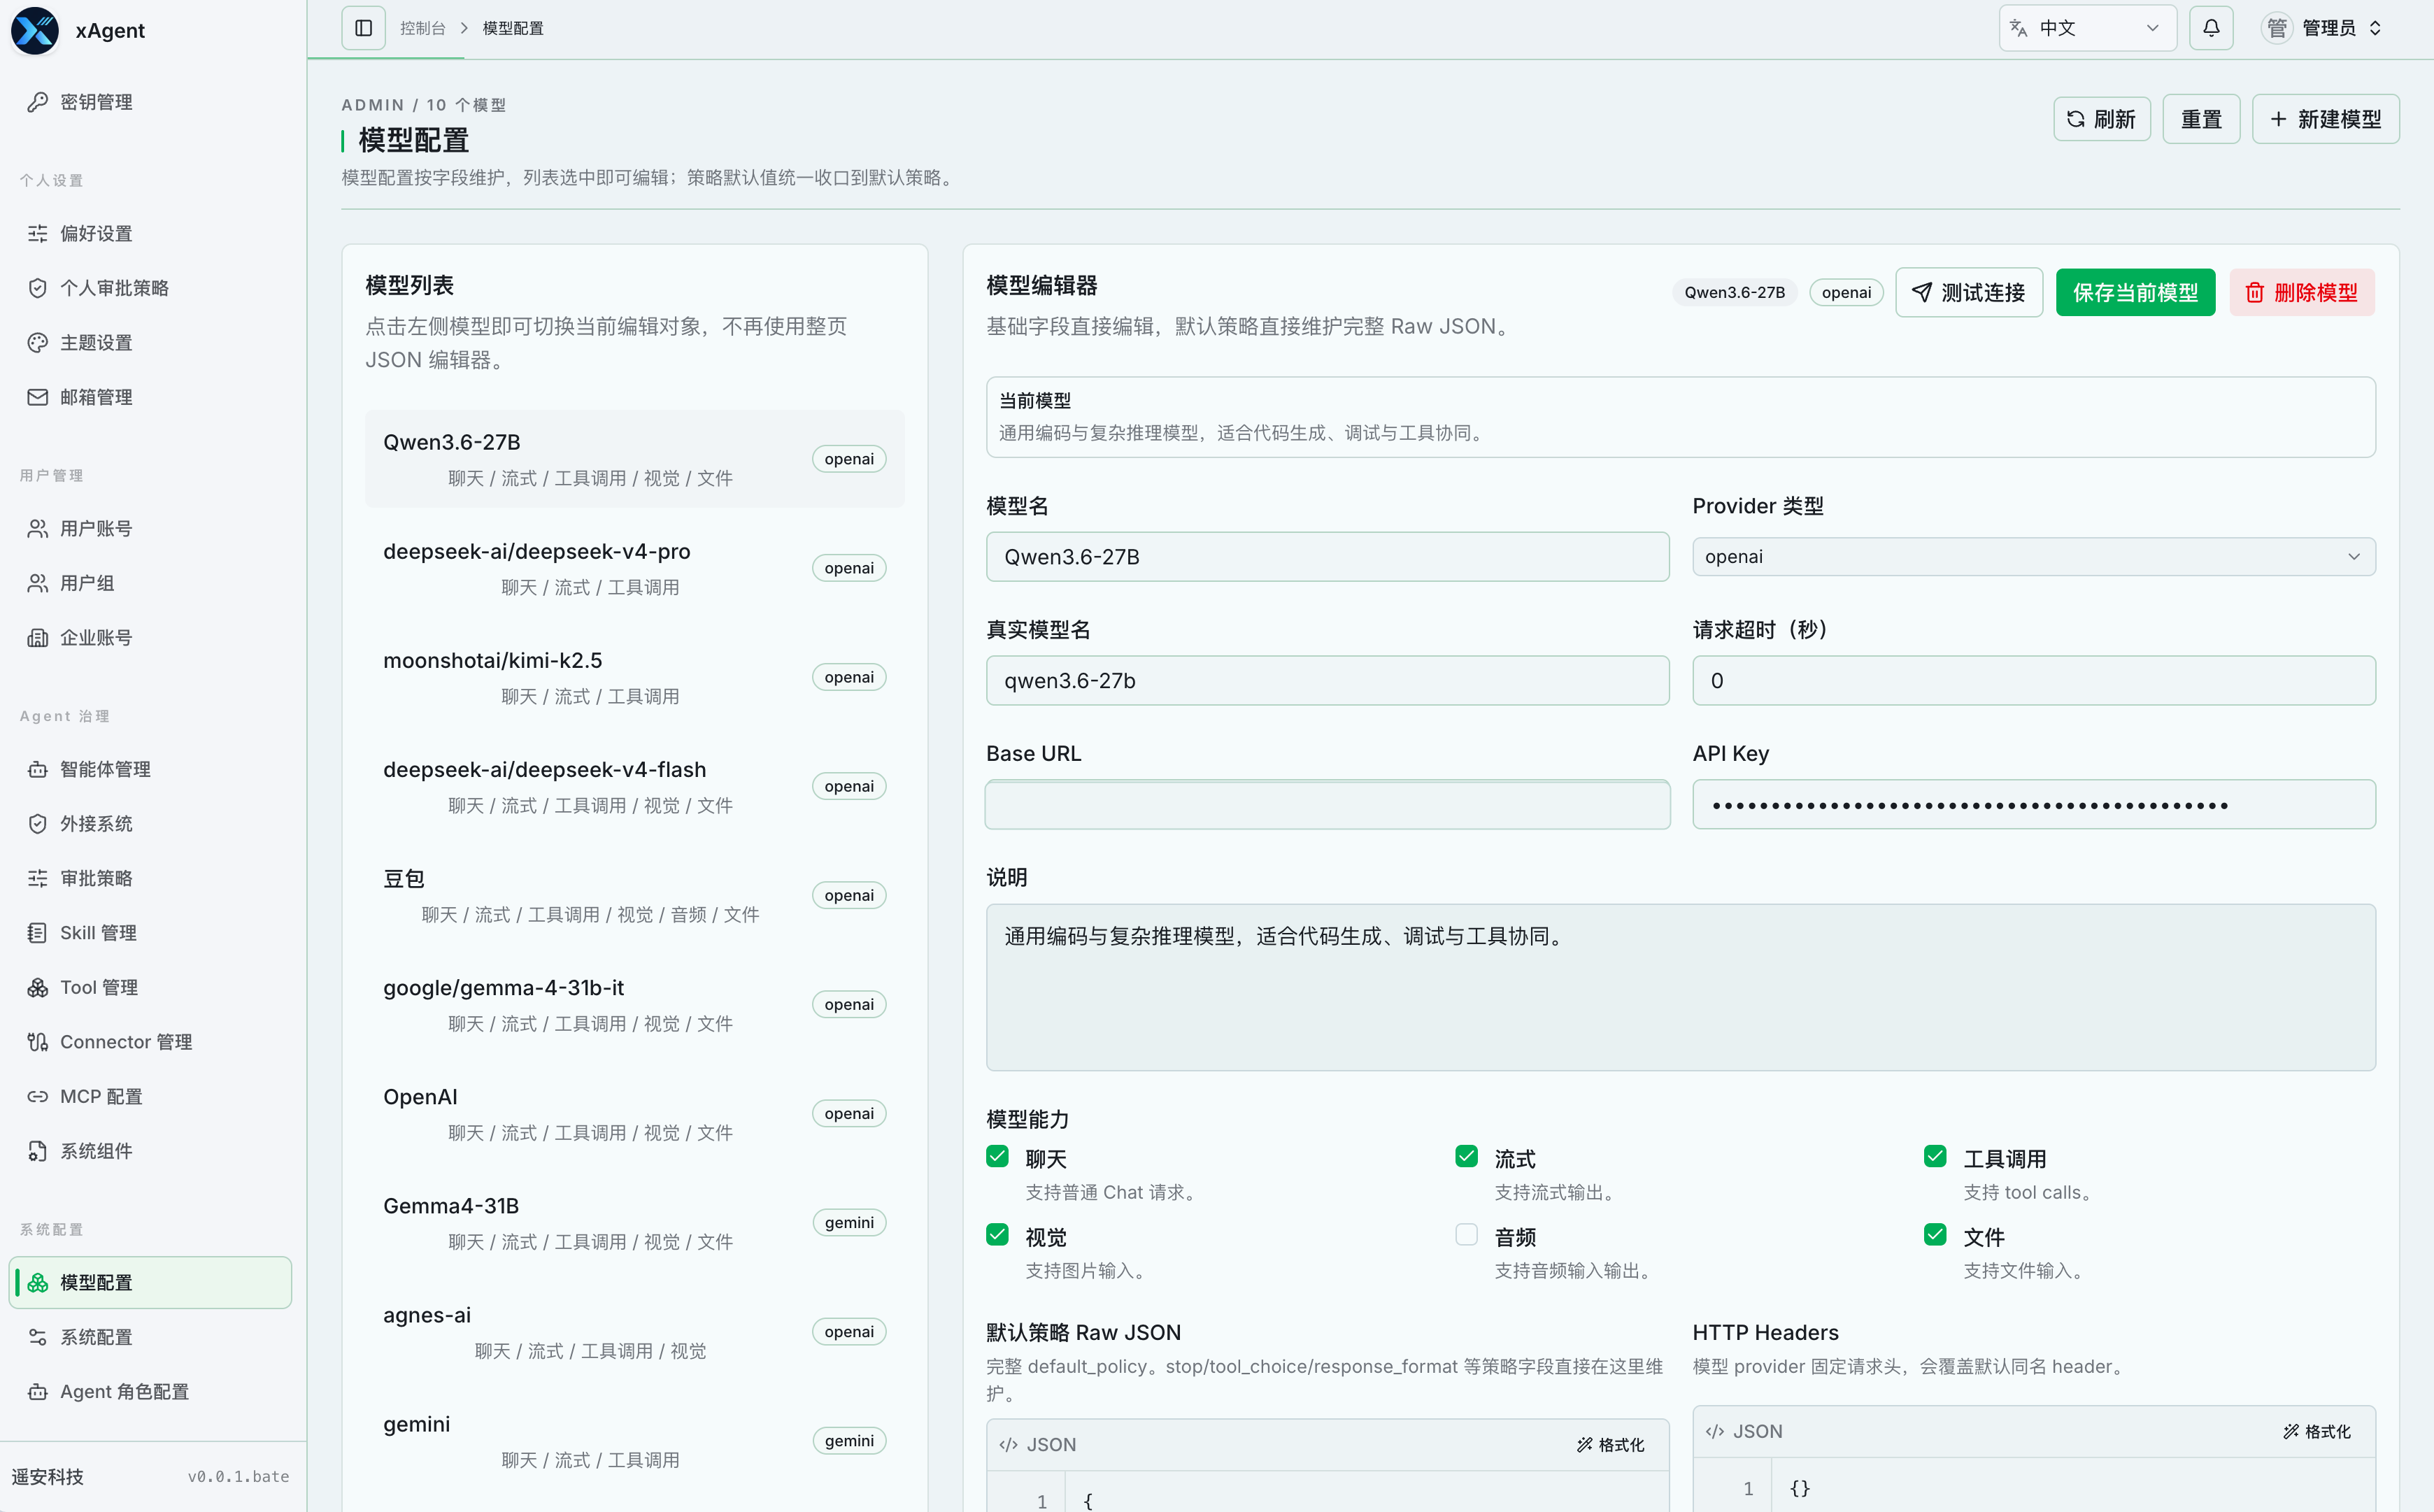
Task: Click the 模型名 input field
Action: point(1327,556)
